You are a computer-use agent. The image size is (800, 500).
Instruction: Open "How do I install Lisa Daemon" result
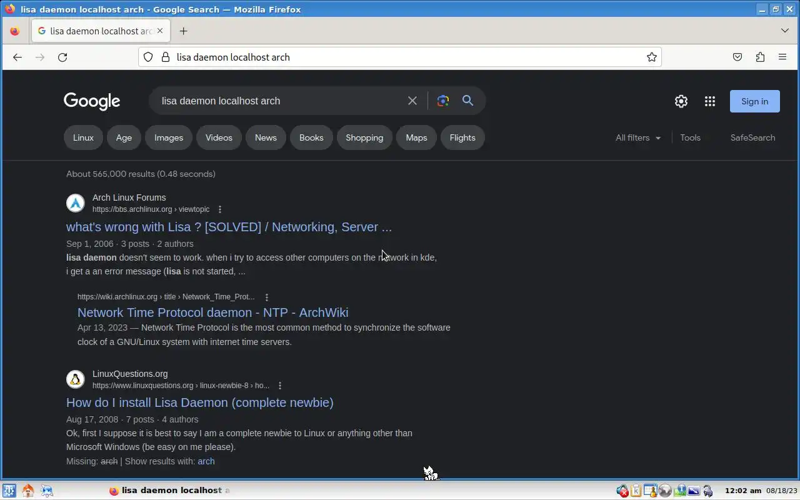tap(200, 402)
